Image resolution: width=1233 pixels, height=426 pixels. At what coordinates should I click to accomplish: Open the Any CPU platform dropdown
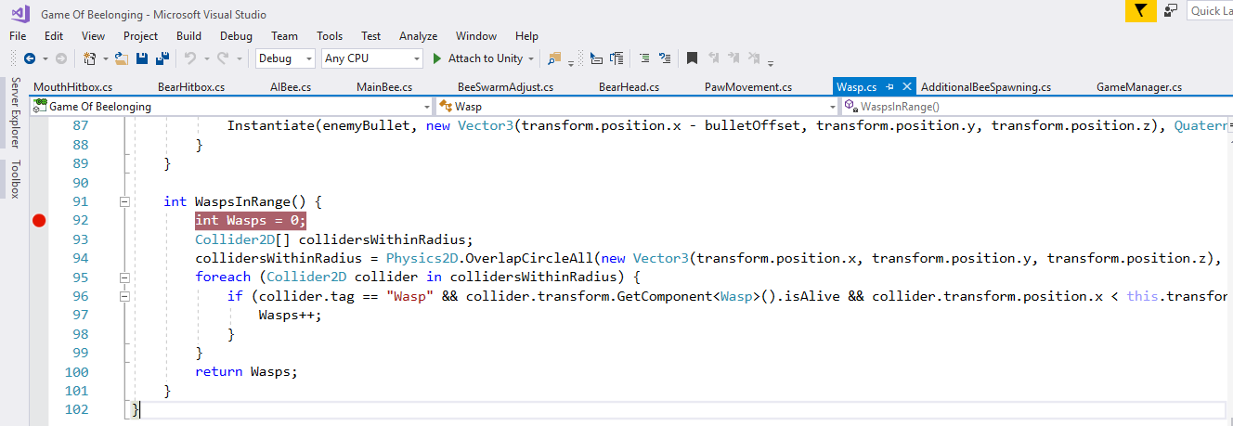click(372, 58)
